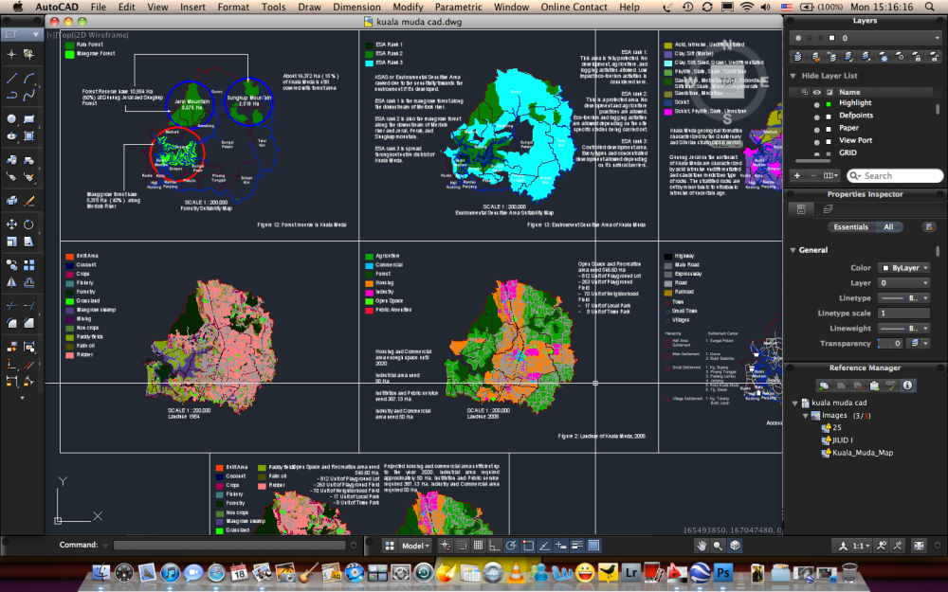Click the add new layer plus button
Image resolution: width=948 pixels, height=592 pixels.
796,175
